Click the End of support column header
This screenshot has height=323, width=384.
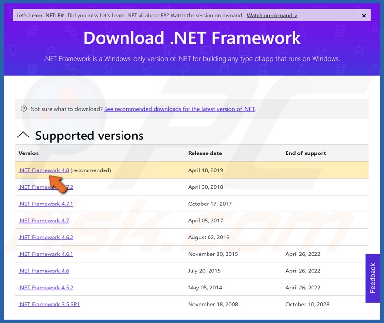point(306,153)
